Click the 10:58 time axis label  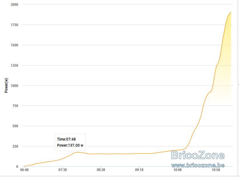(216, 170)
